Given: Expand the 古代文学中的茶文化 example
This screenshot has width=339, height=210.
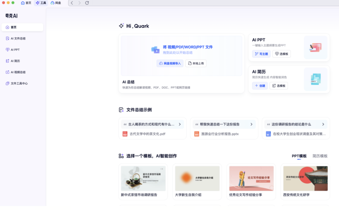Looking at the screenshot, I should coord(180,124).
